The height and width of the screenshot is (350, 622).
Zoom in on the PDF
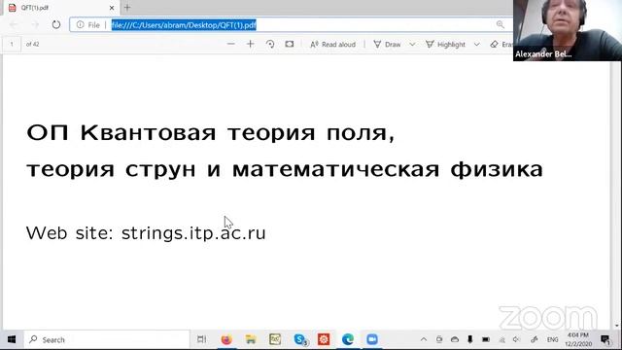coord(250,44)
